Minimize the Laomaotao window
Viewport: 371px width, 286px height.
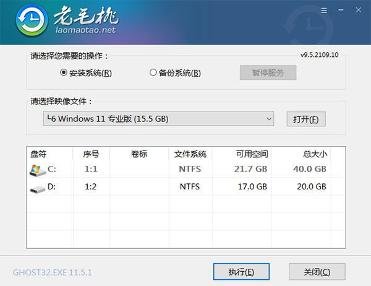[341, 10]
